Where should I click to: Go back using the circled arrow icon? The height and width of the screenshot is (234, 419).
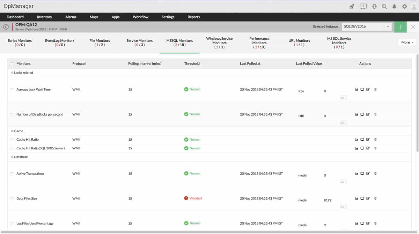[6, 27]
